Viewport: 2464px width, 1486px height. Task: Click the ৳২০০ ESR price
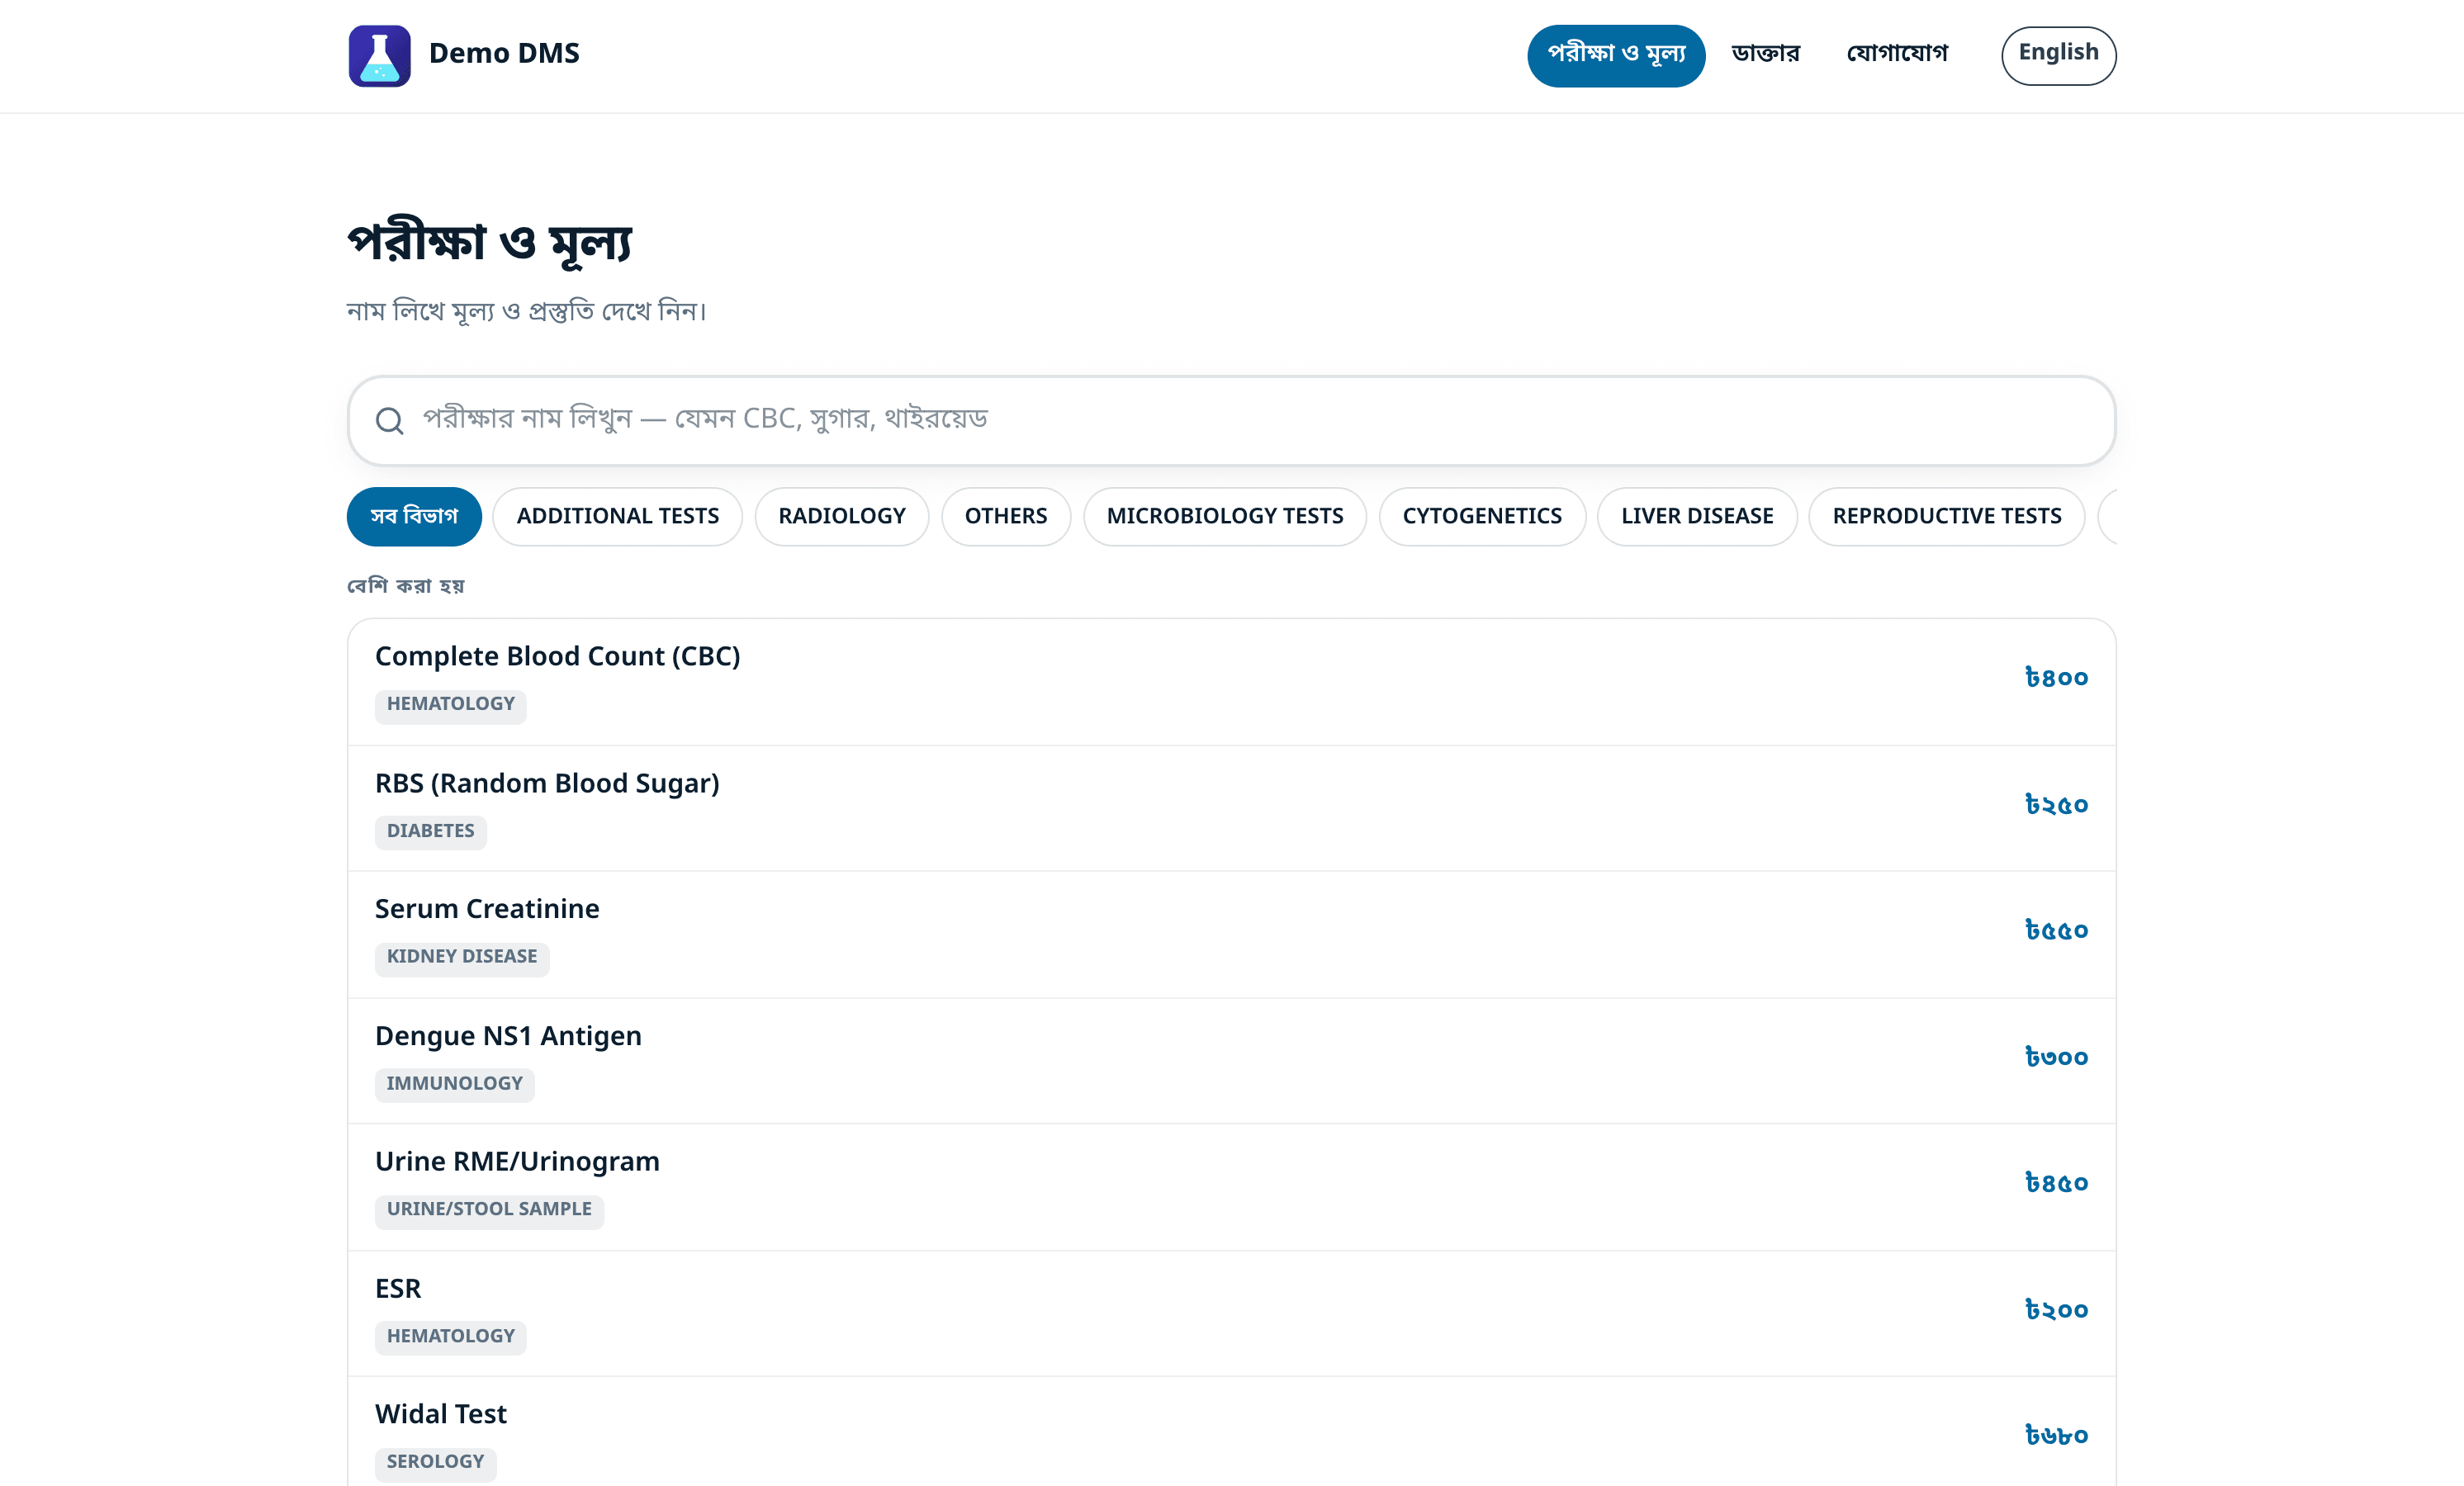tap(2056, 1310)
